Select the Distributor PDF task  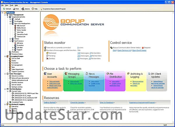click(x=26, y=98)
